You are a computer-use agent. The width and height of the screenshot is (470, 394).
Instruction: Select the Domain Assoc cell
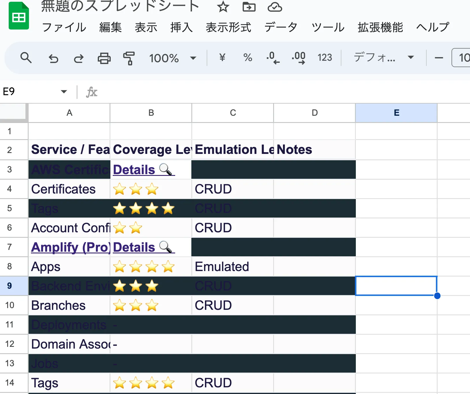pyautogui.click(x=69, y=344)
